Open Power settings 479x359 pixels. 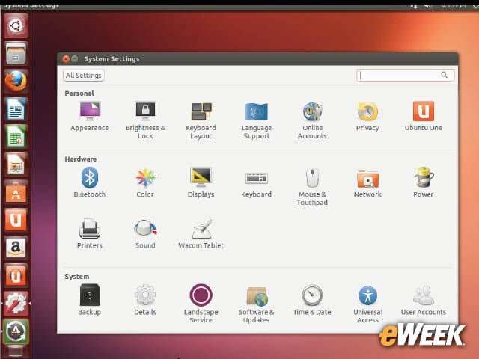pos(424,182)
